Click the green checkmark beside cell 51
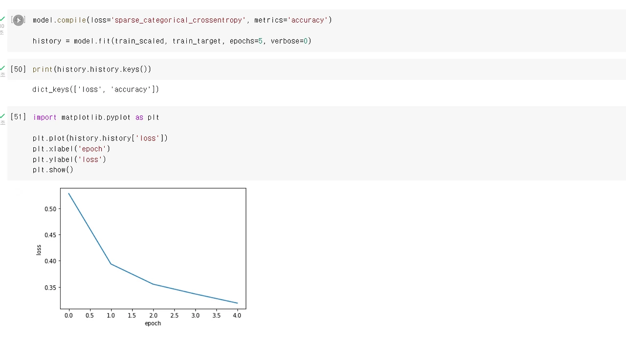Image resolution: width=626 pixels, height=340 pixels. 2,116
